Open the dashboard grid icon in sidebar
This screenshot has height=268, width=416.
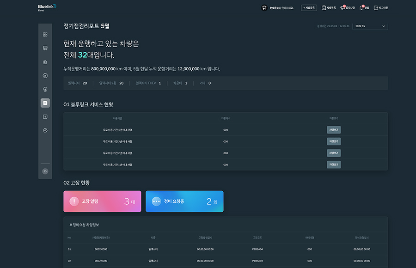45,35
